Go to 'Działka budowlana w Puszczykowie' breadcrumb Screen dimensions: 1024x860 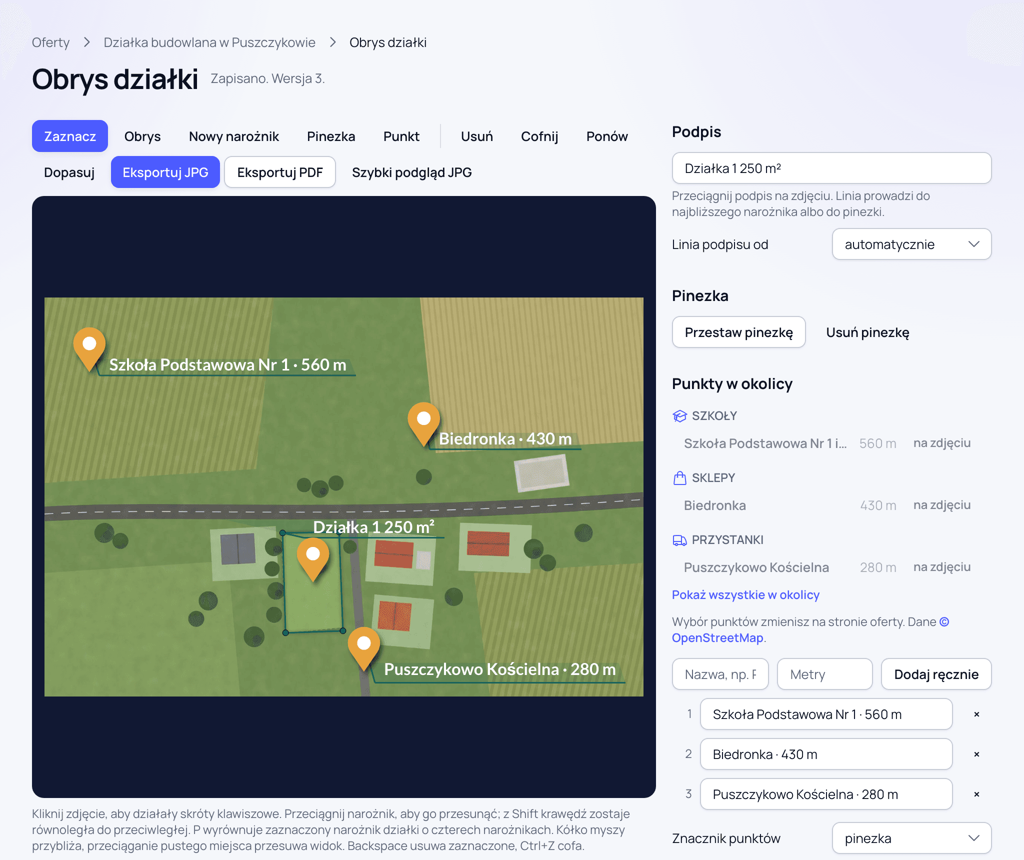pyautogui.click(x=209, y=42)
